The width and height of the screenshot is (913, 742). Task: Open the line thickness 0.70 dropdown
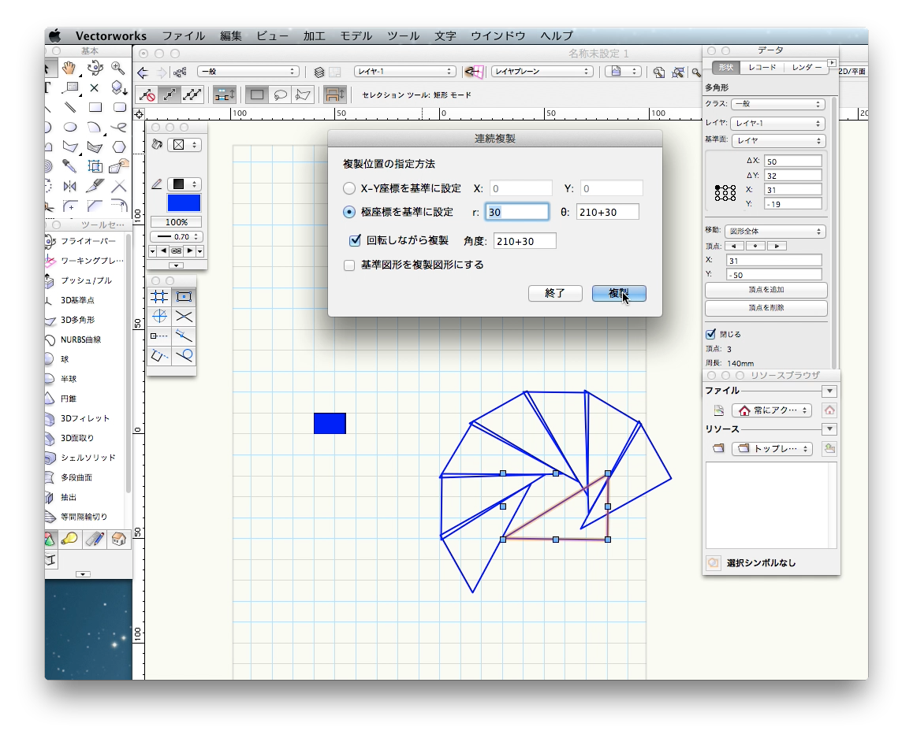point(177,236)
